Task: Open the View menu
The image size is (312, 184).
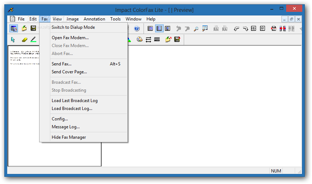Action: 57,19
